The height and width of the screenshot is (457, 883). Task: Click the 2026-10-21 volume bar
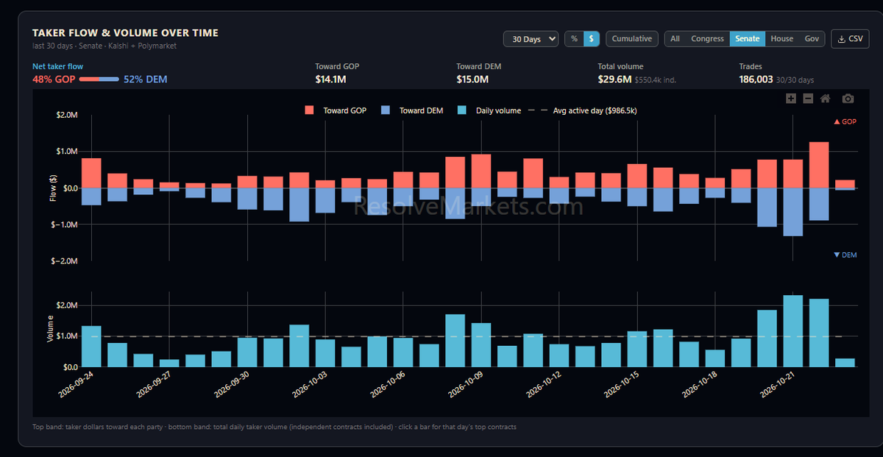pos(792,331)
